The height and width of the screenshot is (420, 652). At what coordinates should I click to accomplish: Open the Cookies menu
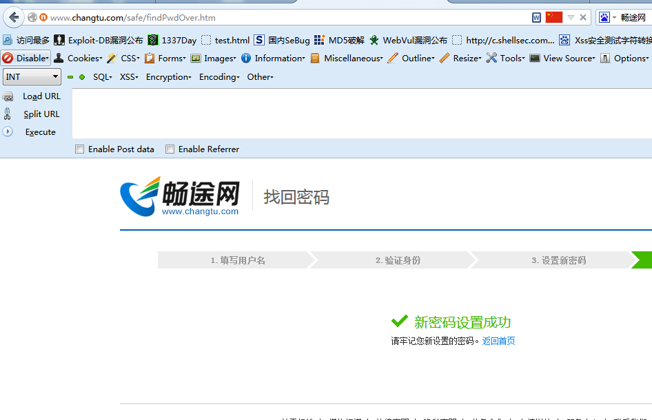pos(79,58)
